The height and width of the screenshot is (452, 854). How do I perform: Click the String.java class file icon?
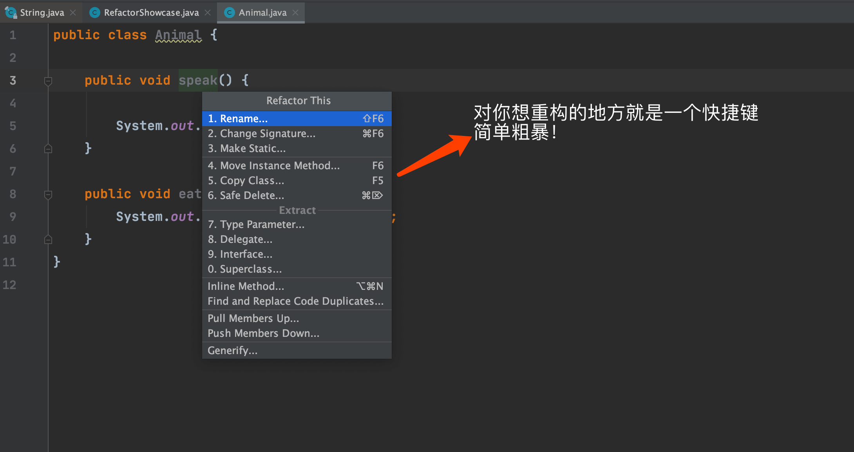[x=11, y=13]
